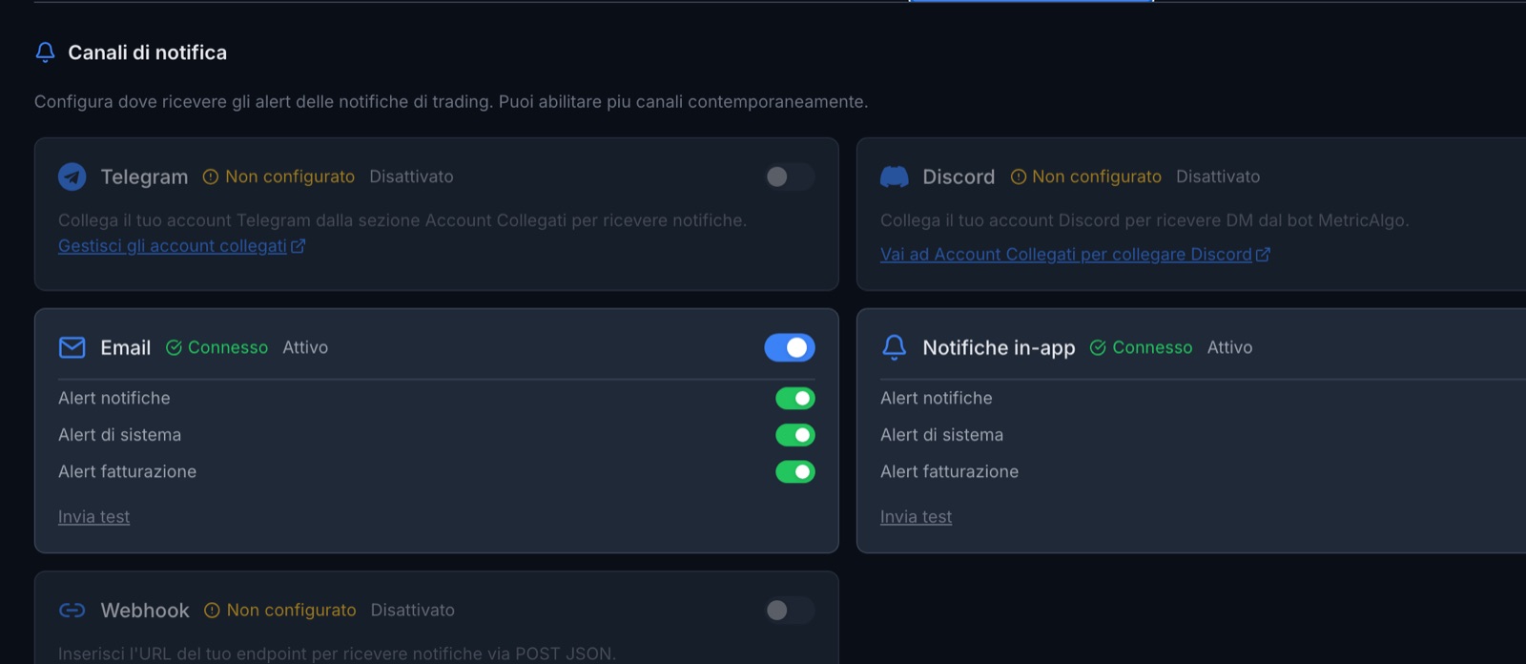This screenshot has width=1526, height=664.
Task: Click the Webhook card title
Action: coord(145,610)
